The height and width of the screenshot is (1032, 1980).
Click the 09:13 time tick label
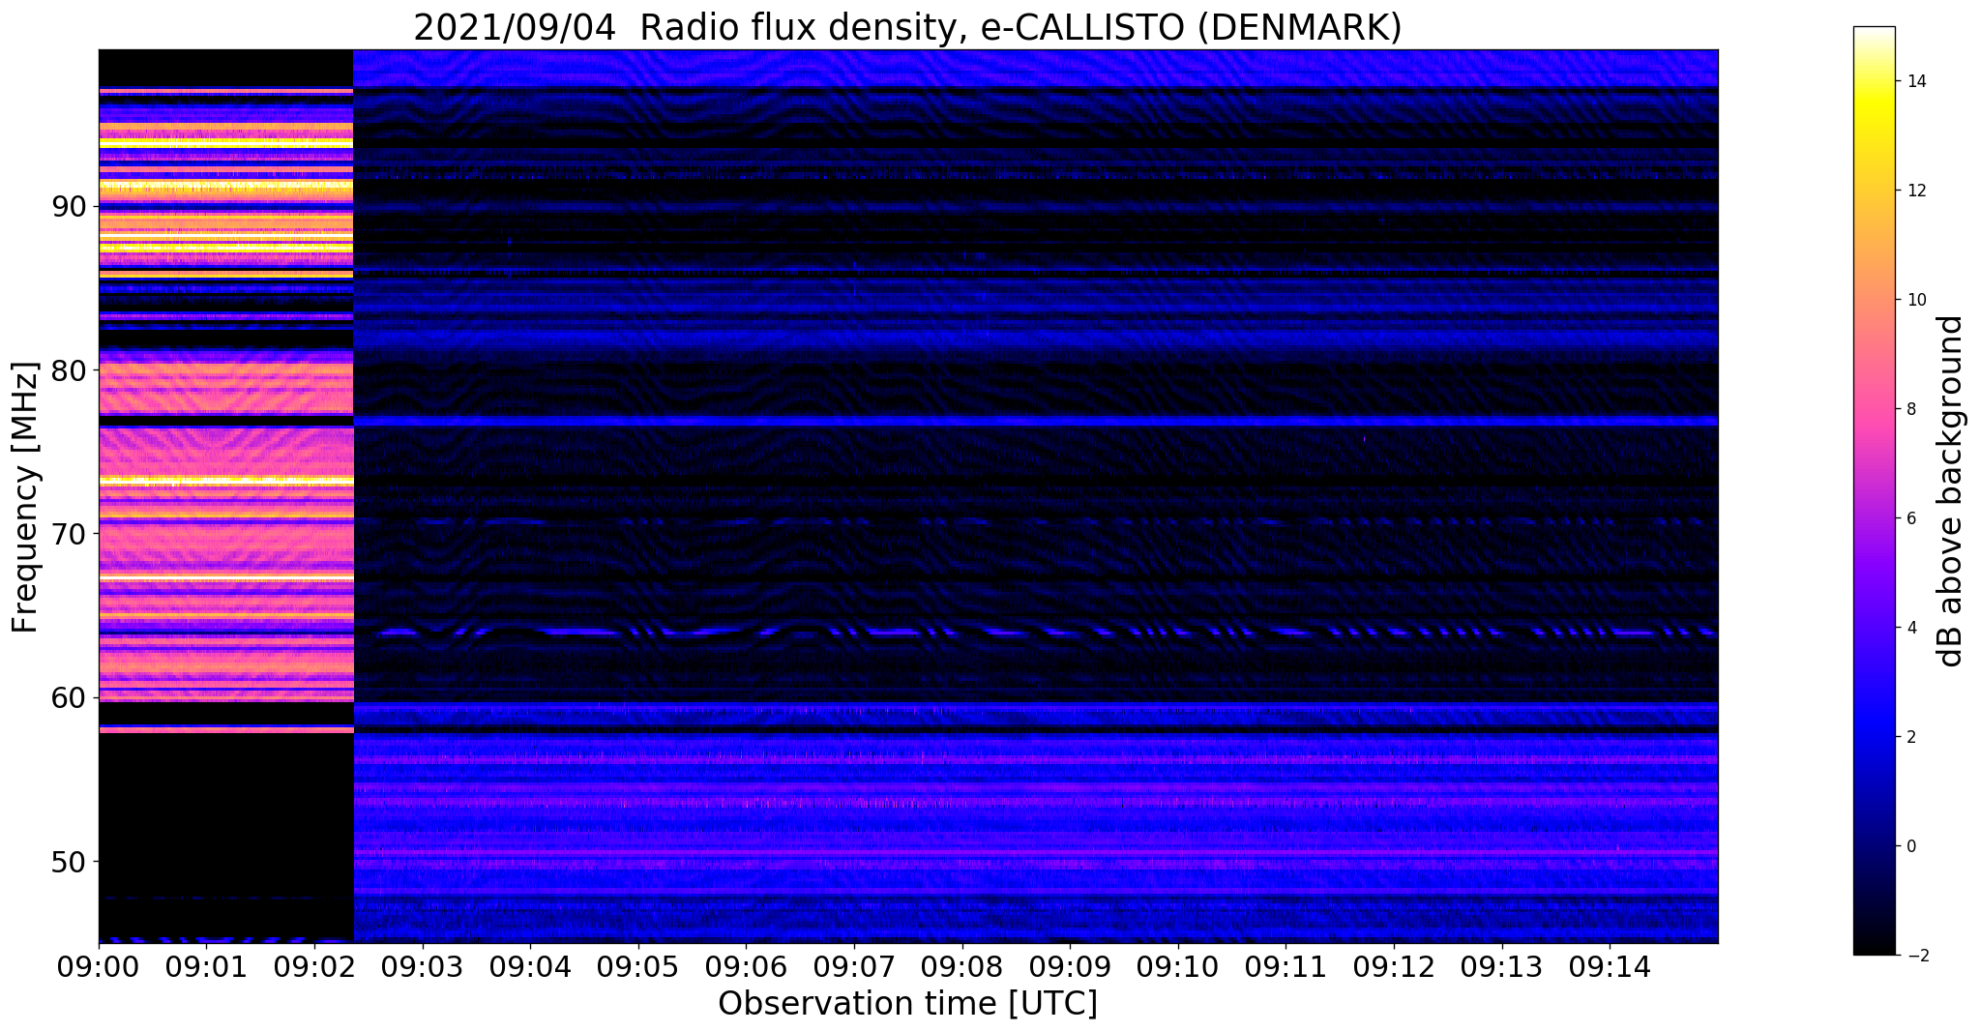tap(1501, 966)
